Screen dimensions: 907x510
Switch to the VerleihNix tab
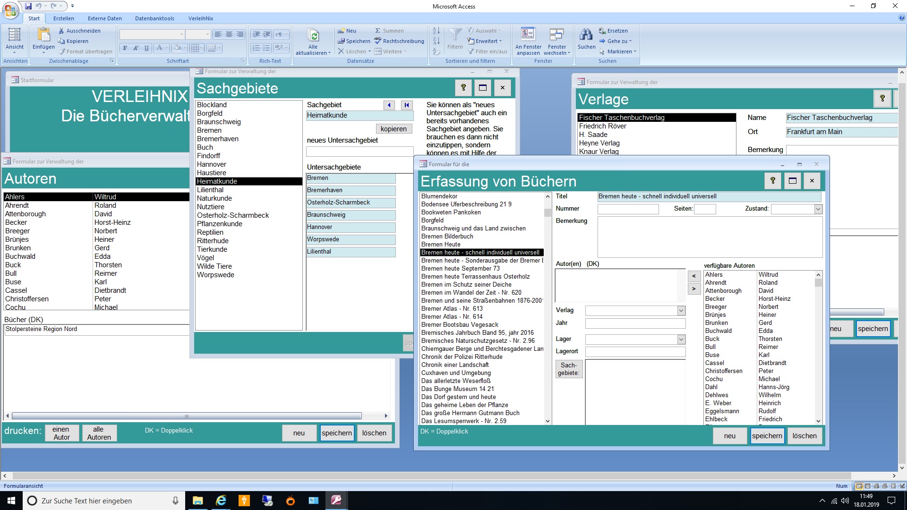tap(201, 18)
